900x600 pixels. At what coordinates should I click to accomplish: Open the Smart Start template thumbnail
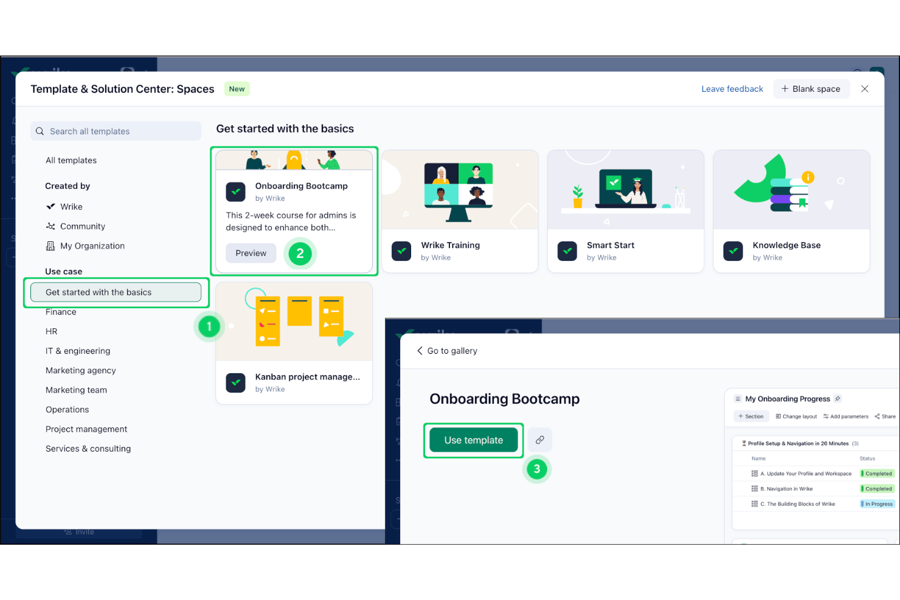point(626,190)
